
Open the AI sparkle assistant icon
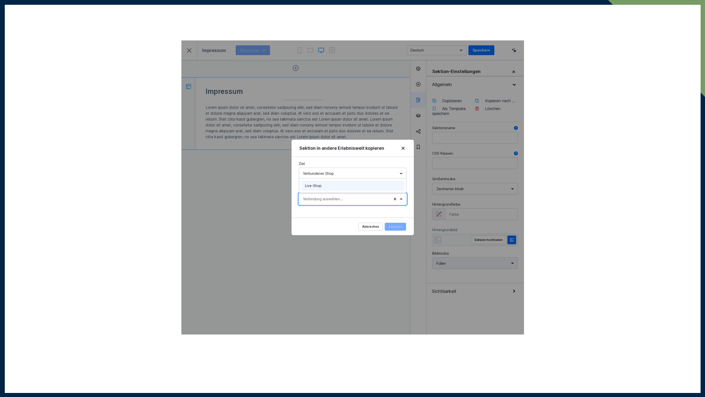coord(514,50)
